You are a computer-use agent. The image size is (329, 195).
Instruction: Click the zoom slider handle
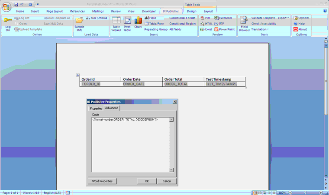305,193
